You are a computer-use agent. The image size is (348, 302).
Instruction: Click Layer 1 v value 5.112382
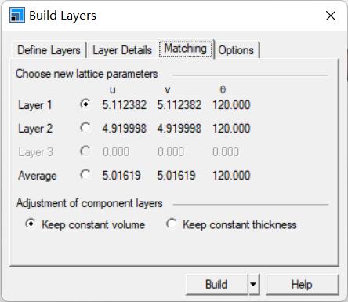(x=179, y=105)
